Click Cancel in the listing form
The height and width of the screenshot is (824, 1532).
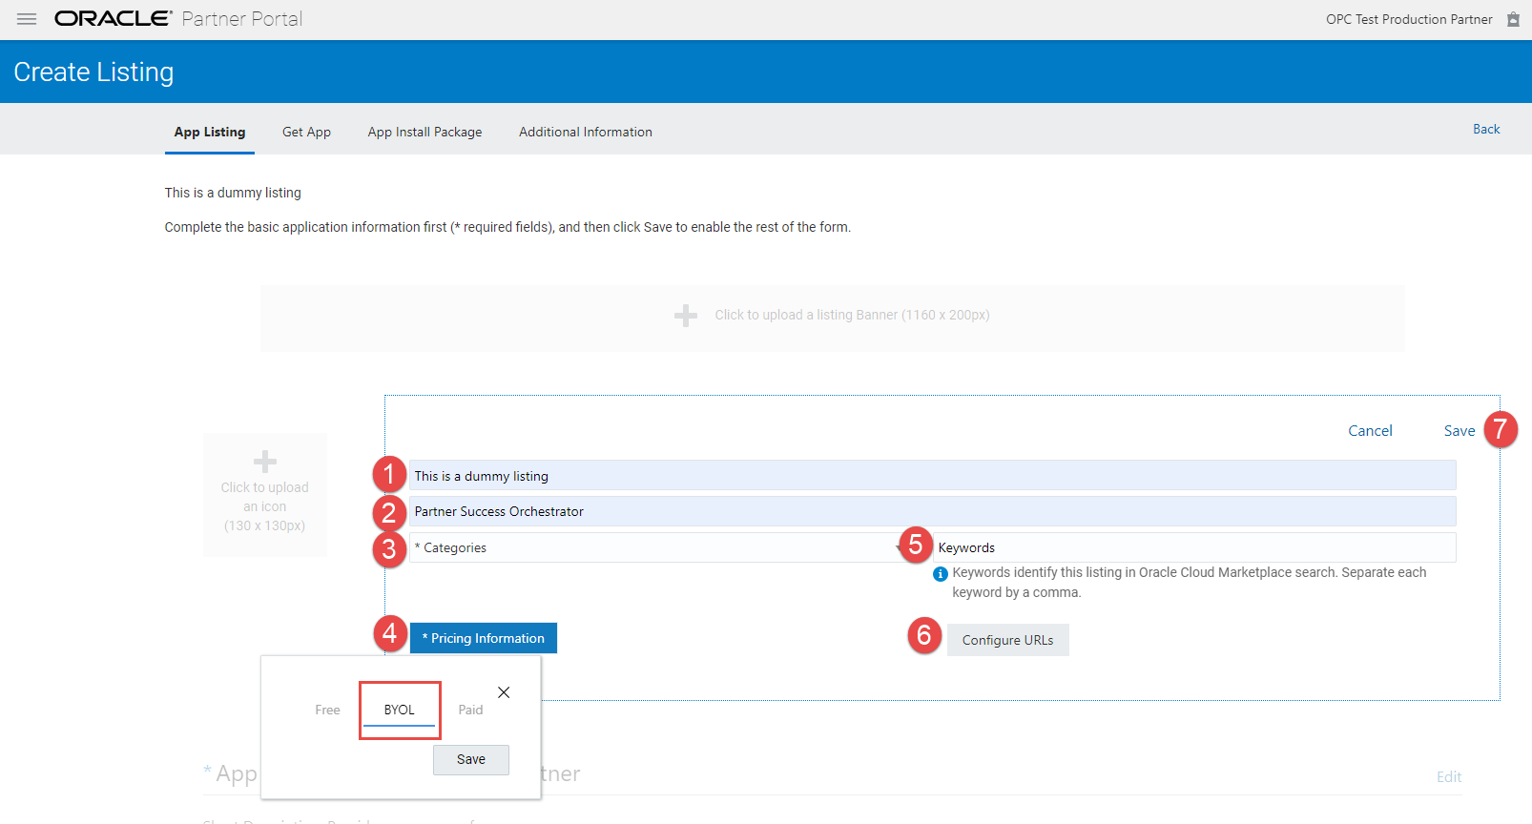[1370, 431]
